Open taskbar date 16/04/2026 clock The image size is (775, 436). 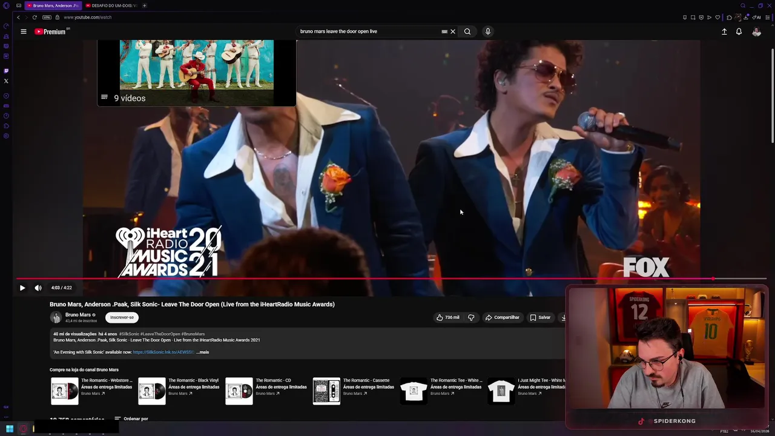click(x=759, y=431)
